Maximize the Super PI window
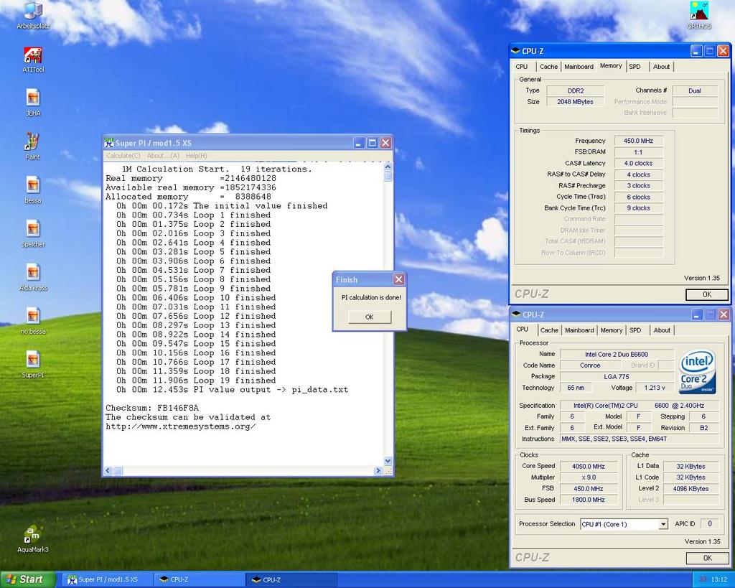Viewport: 735px width, 588px height. tap(373, 143)
